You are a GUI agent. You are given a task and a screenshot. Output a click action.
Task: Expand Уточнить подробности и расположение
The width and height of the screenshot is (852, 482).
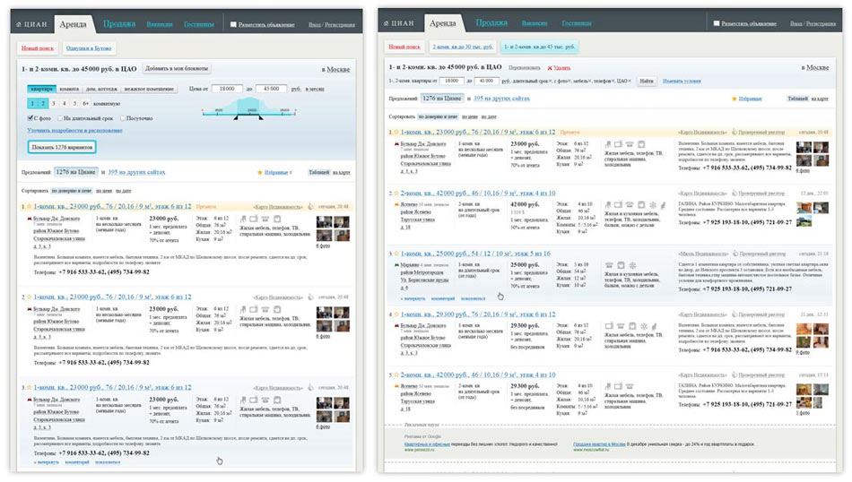[75, 131]
